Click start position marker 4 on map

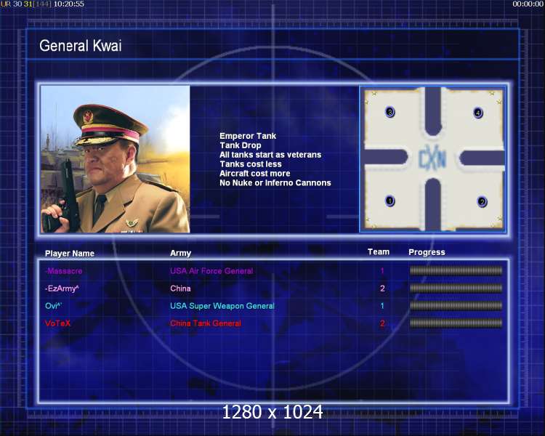coord(478,113)
